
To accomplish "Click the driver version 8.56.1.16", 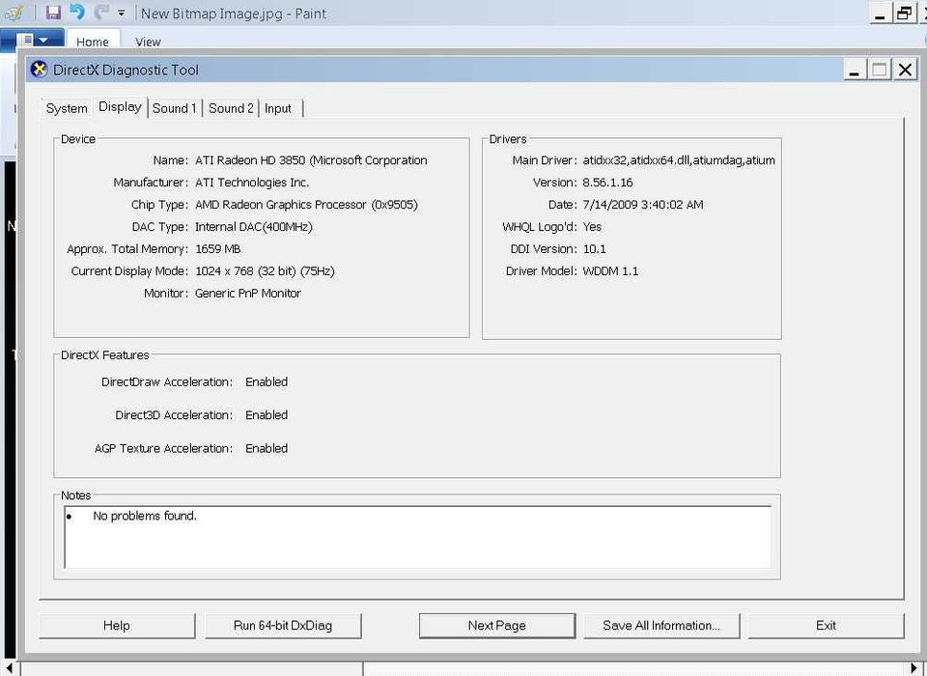I will (607, 183).
